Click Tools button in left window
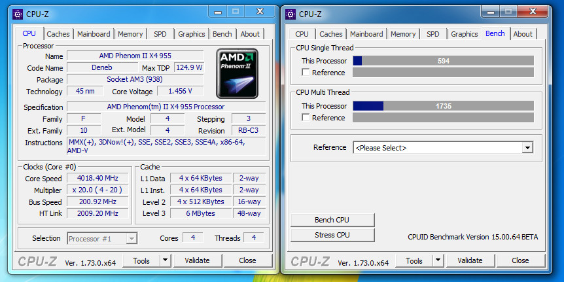Image resolution: width=564 pixels, height=282 pixels. (141, 260)
